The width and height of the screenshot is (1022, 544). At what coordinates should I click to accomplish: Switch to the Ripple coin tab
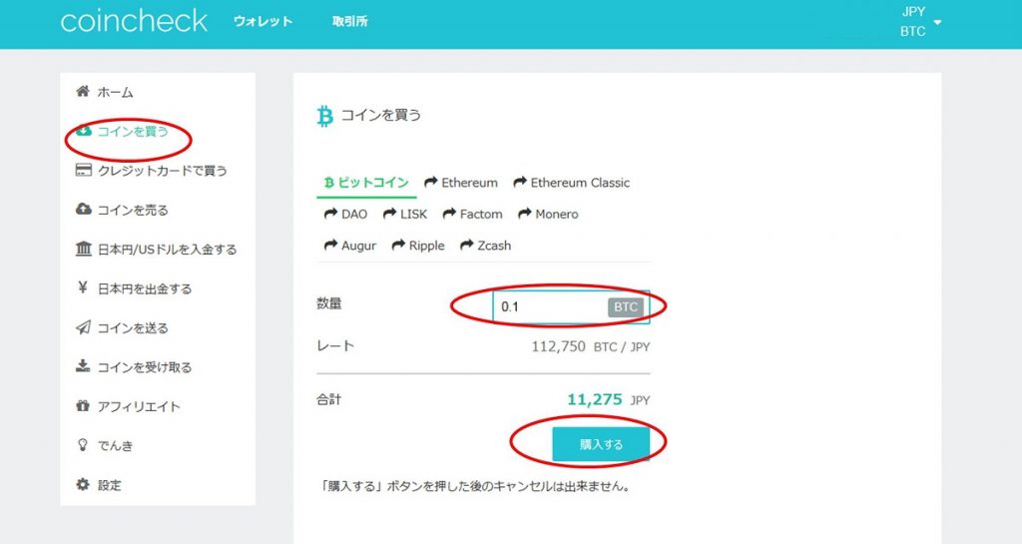(418, 246)
